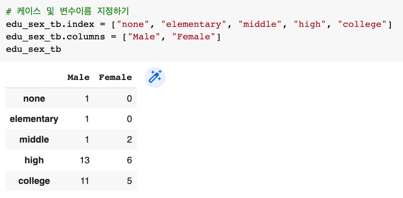Select the Male column header
The width and height of the screenshot is (403, 198).
point(79,77)
